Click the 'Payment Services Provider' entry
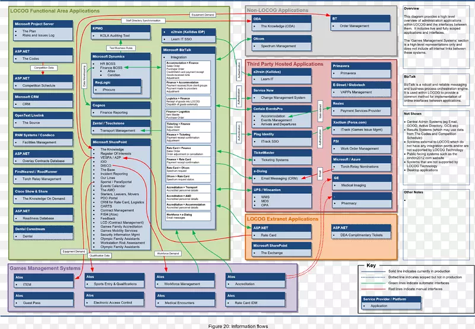The width and height of the screenshot is (475, 329). [360, 111]
